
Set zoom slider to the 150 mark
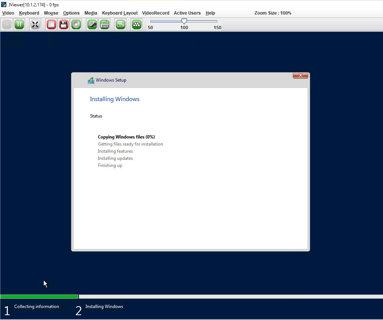217,21
